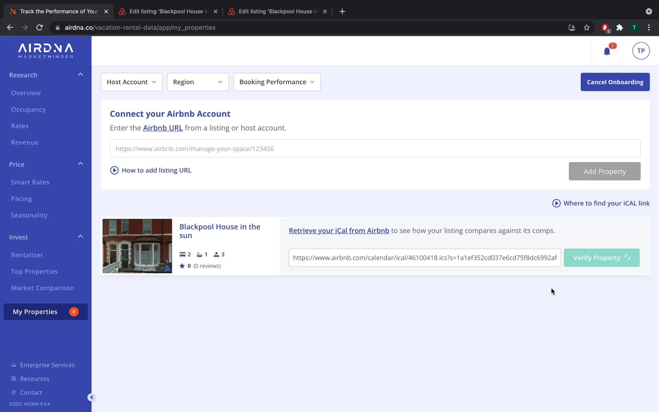Follow the Airbnb URL link

[163, 128]
